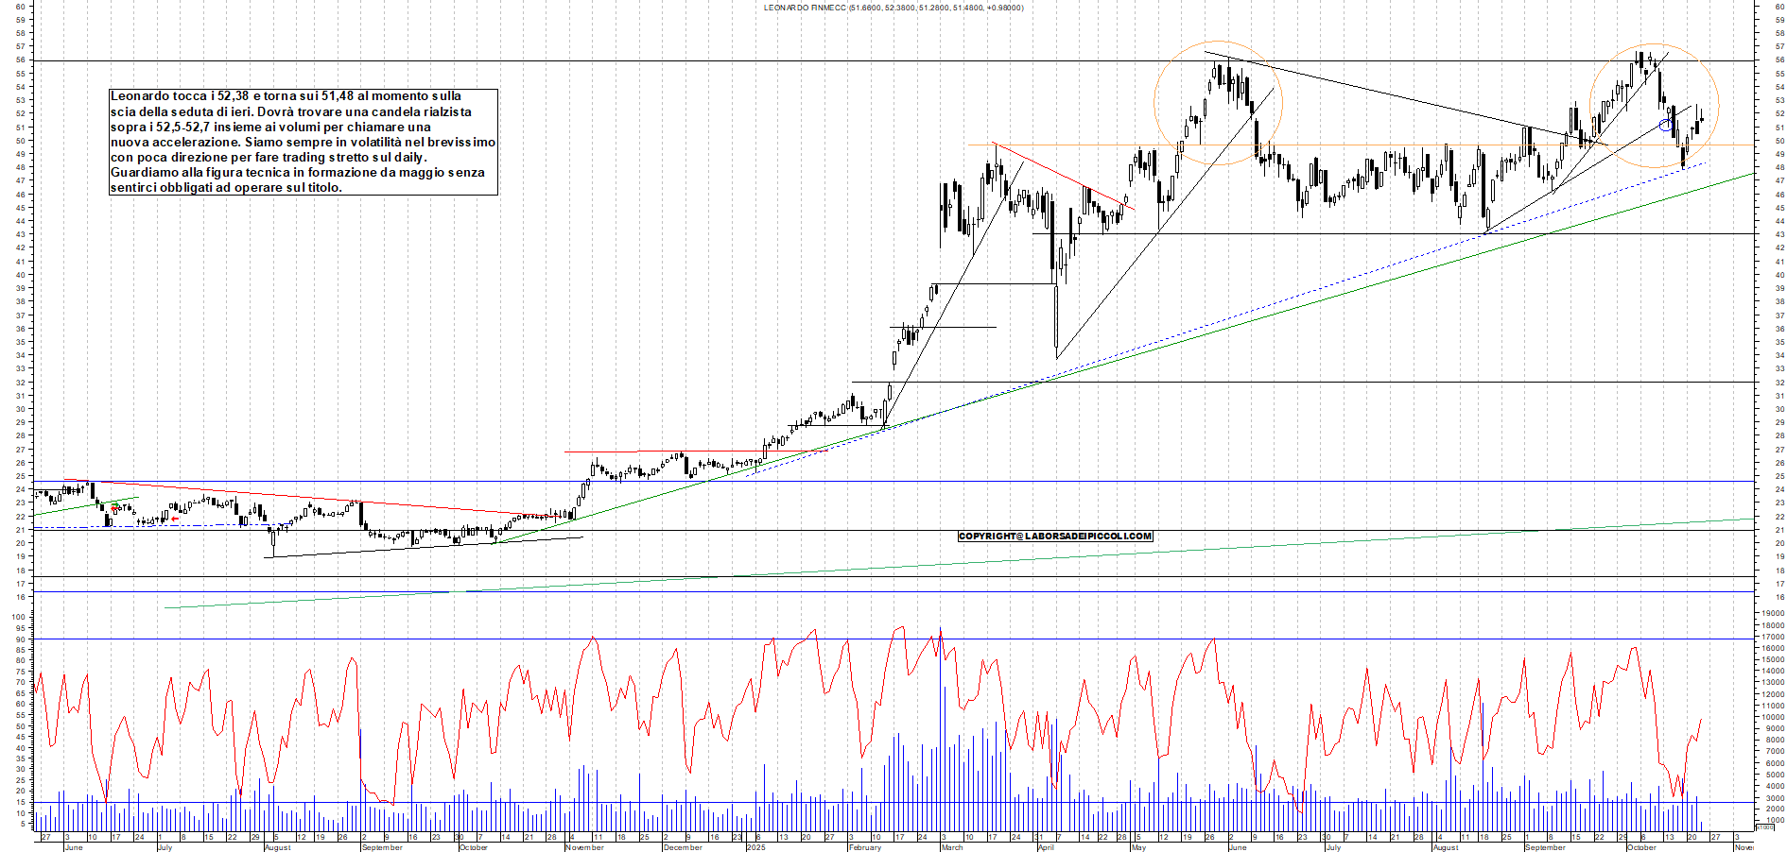Click the [x100] volume multiplier label
The width and height of the screenshot is (1787, 852).
click(x=1764, y=827)
